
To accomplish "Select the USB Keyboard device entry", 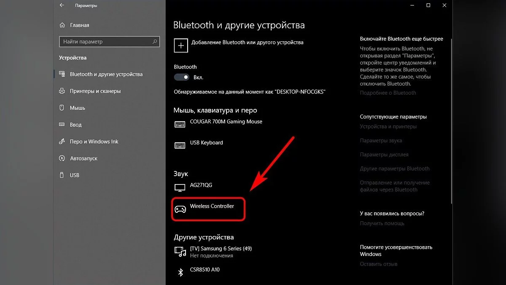I will tap(206, 143).
